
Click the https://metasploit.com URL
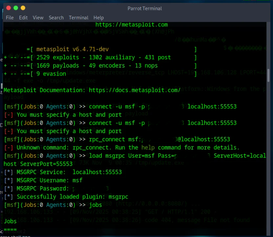click(131, 25)
